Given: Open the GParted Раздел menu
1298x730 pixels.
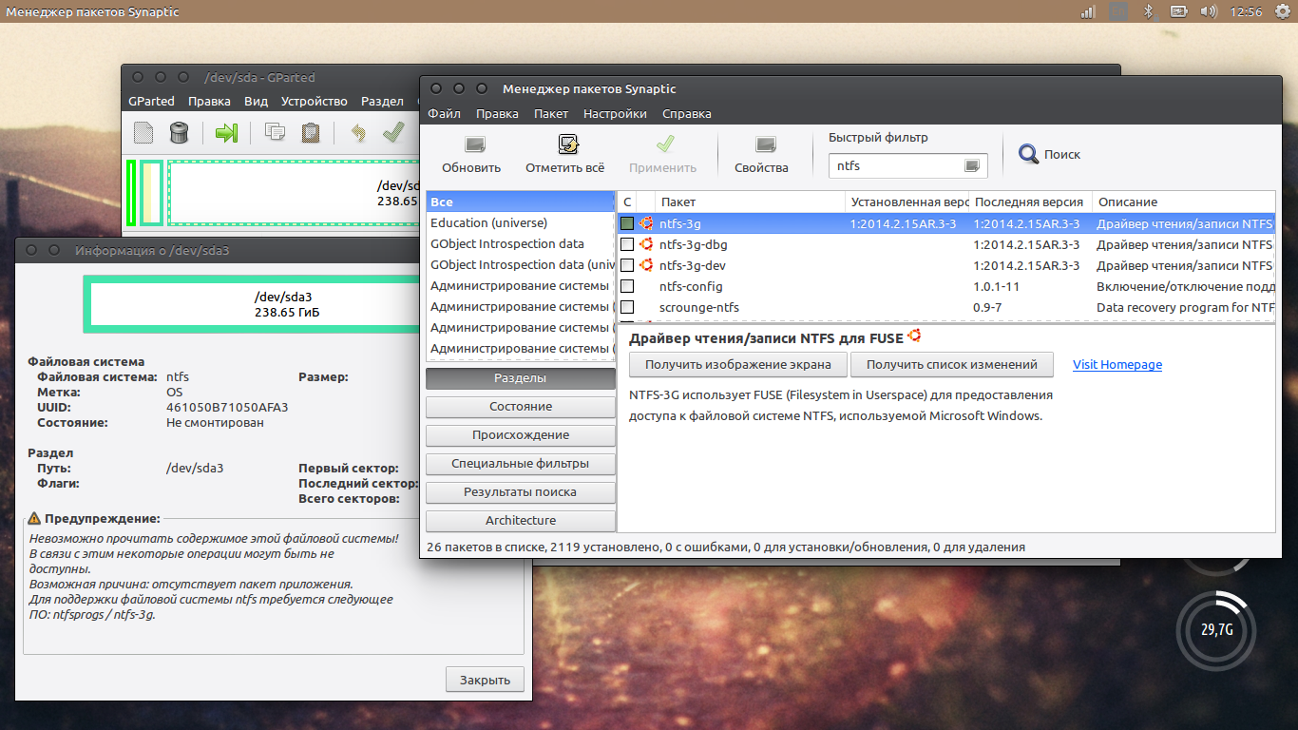Looking at the screenshot, I should coord(382,101).
